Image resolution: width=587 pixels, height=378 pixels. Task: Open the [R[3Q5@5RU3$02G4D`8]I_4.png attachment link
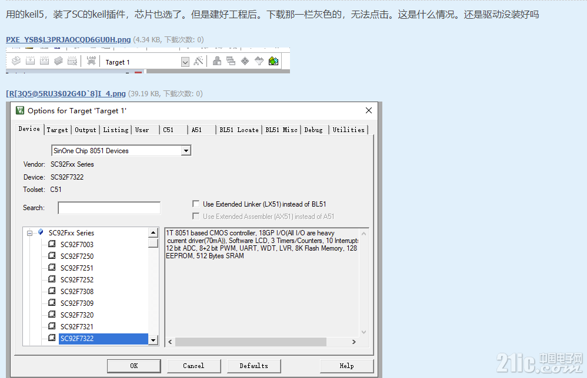point(66,93)
